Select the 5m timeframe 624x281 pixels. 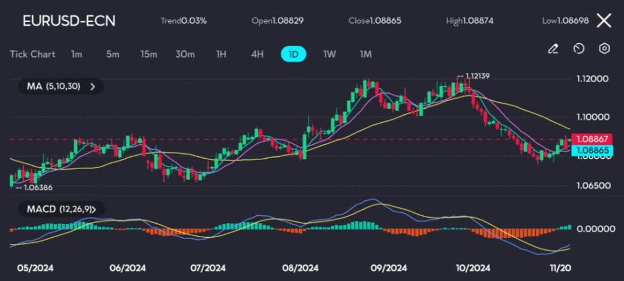click(x=113, y=54)
